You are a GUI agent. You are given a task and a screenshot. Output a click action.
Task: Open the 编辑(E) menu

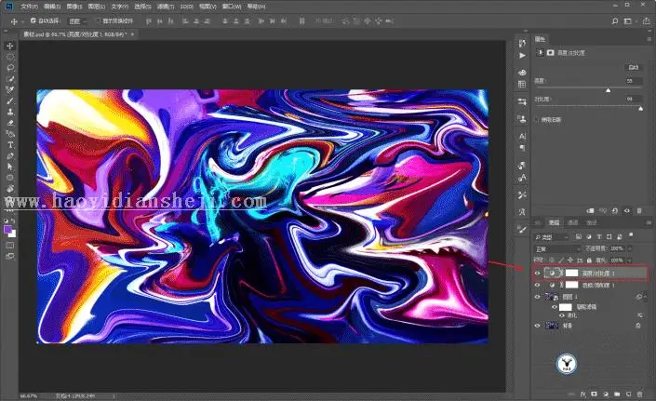[52, 7]
